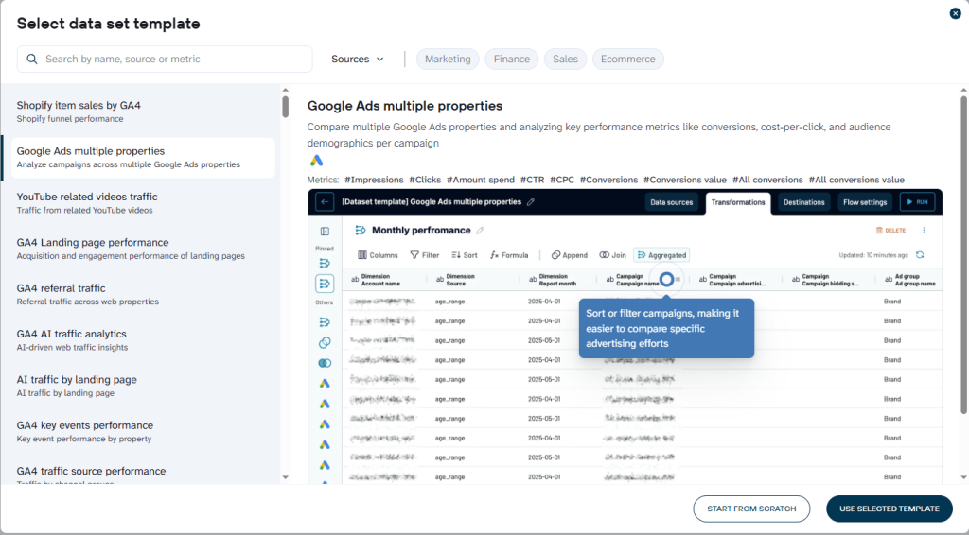The image size is (969, 535).
Task: Click the Google Ads logo under description
Action: [316, 161]
